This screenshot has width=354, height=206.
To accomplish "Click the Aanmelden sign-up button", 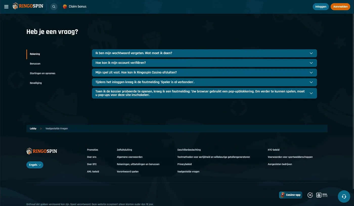I will (x=340, y=7).
